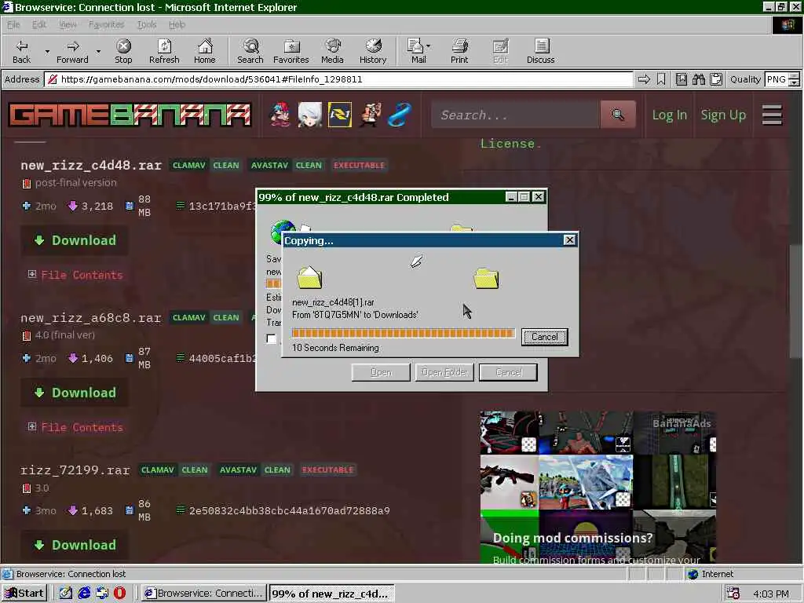
Task: Click the Start button
Action: (x=24, y=594)
